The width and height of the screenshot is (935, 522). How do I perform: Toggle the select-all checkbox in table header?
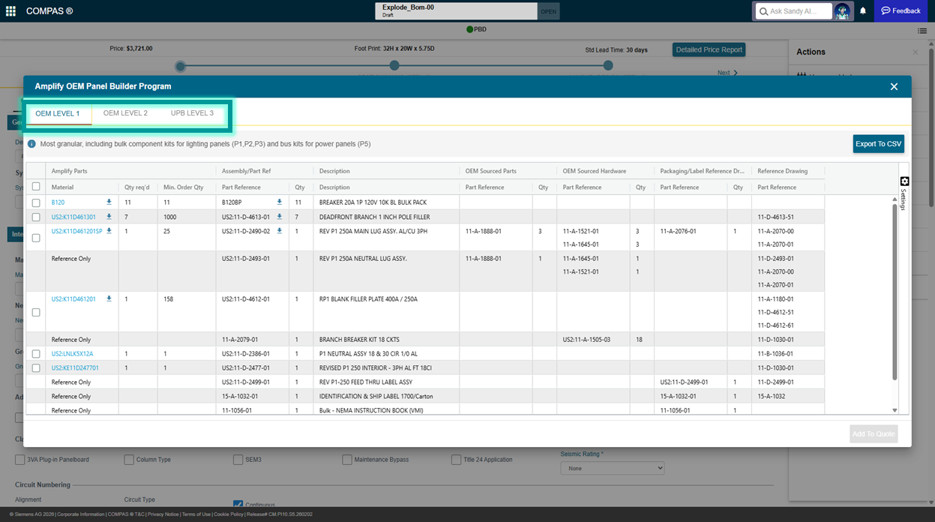coord(36,187)
